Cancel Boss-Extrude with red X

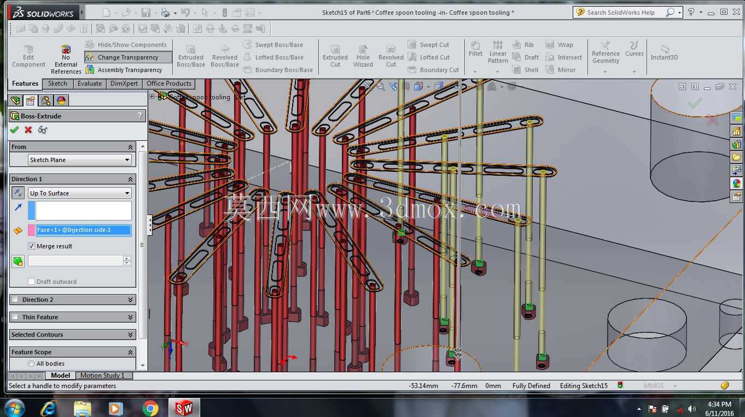28,129
